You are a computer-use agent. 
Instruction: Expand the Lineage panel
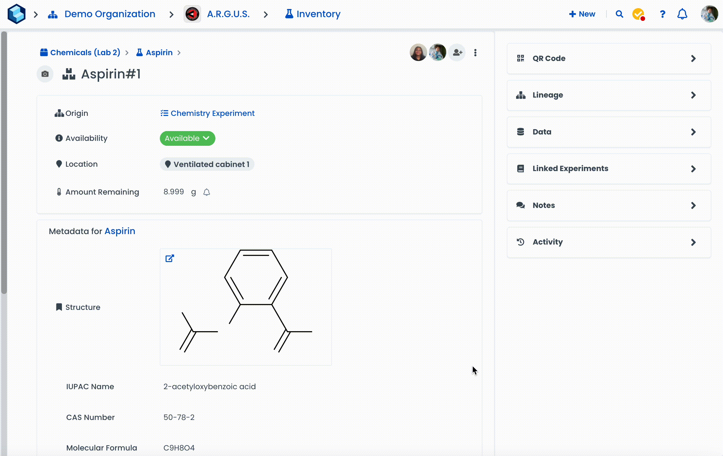[x=609, y=95]
